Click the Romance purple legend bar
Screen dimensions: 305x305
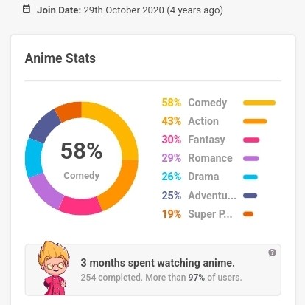point(251,159)
